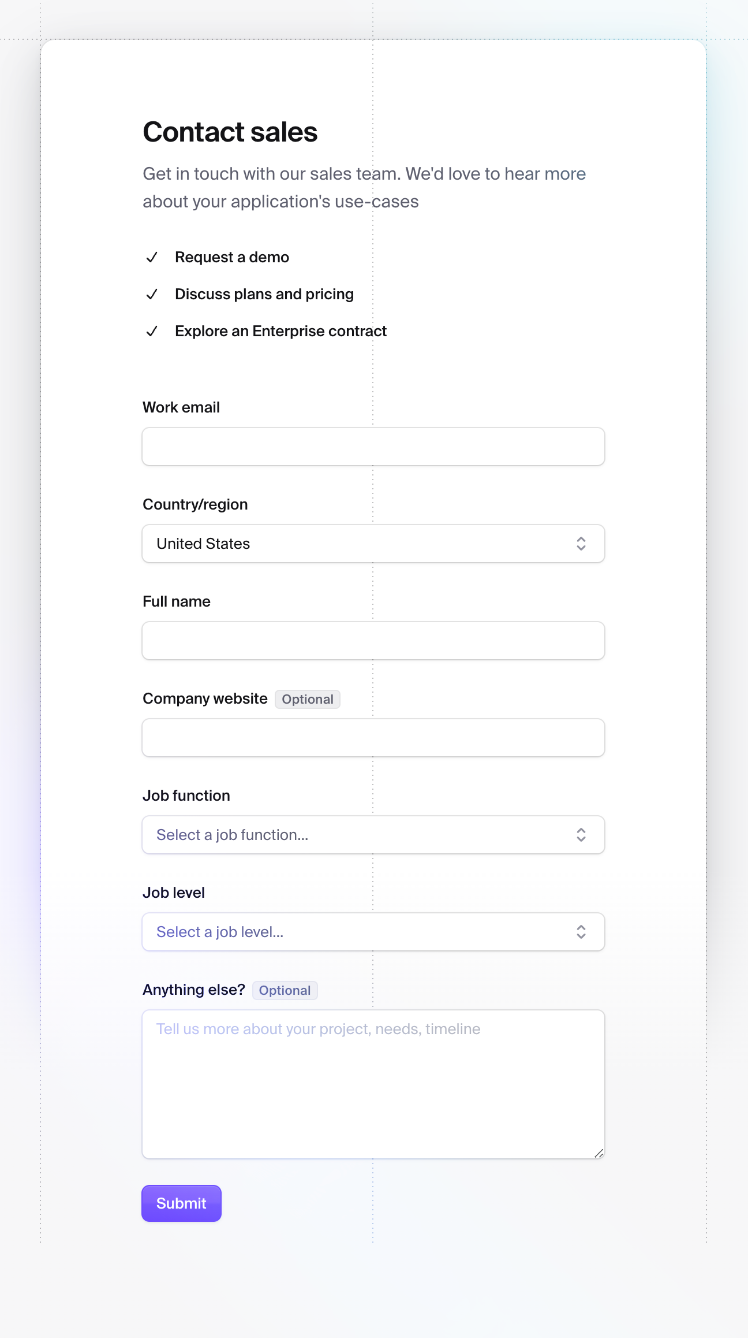The height and width of the screenshot is (1338, 748).
Task: Click the Submit button
Action: [181, 1203]
